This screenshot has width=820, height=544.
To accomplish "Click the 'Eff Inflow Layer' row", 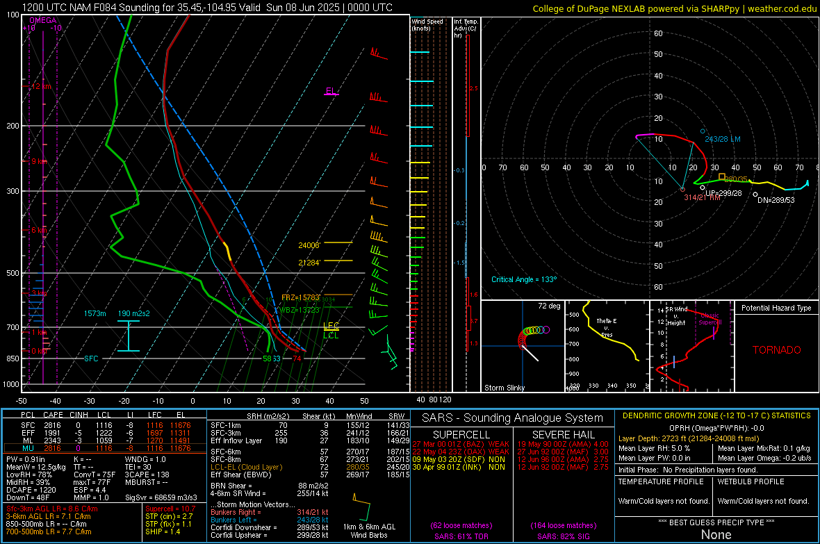I will [310, 440].
